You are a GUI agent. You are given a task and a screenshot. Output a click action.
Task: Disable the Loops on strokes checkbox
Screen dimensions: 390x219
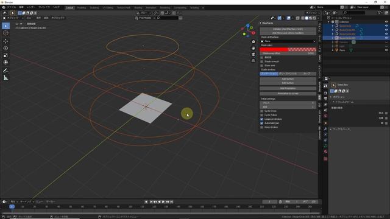[x=261, y=119]
